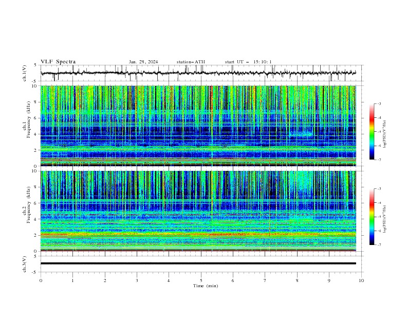Click the ch.1 color scale bar
The height and width of the screenshot is (315, 407).
pyautogui.click(x=372, y=132)
